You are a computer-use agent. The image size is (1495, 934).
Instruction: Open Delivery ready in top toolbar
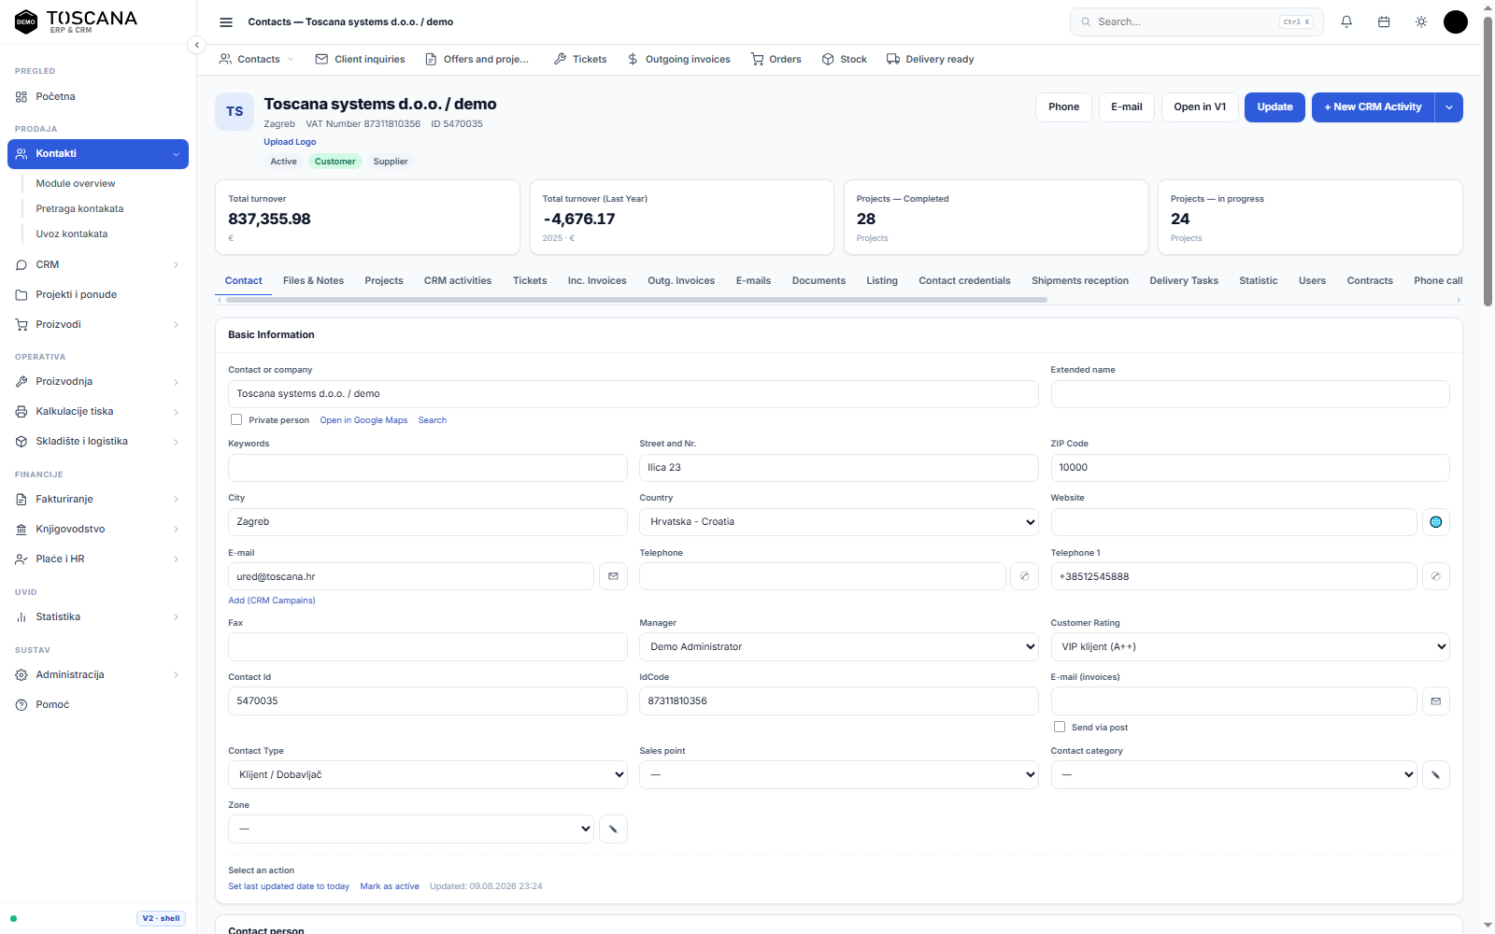pyautogui.click(x=931, y=59)
